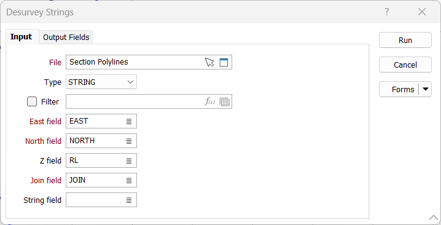Viewport: 441px width, 225px height.
Task: Enable the Filter checkbox
Action: click(32, 101)
